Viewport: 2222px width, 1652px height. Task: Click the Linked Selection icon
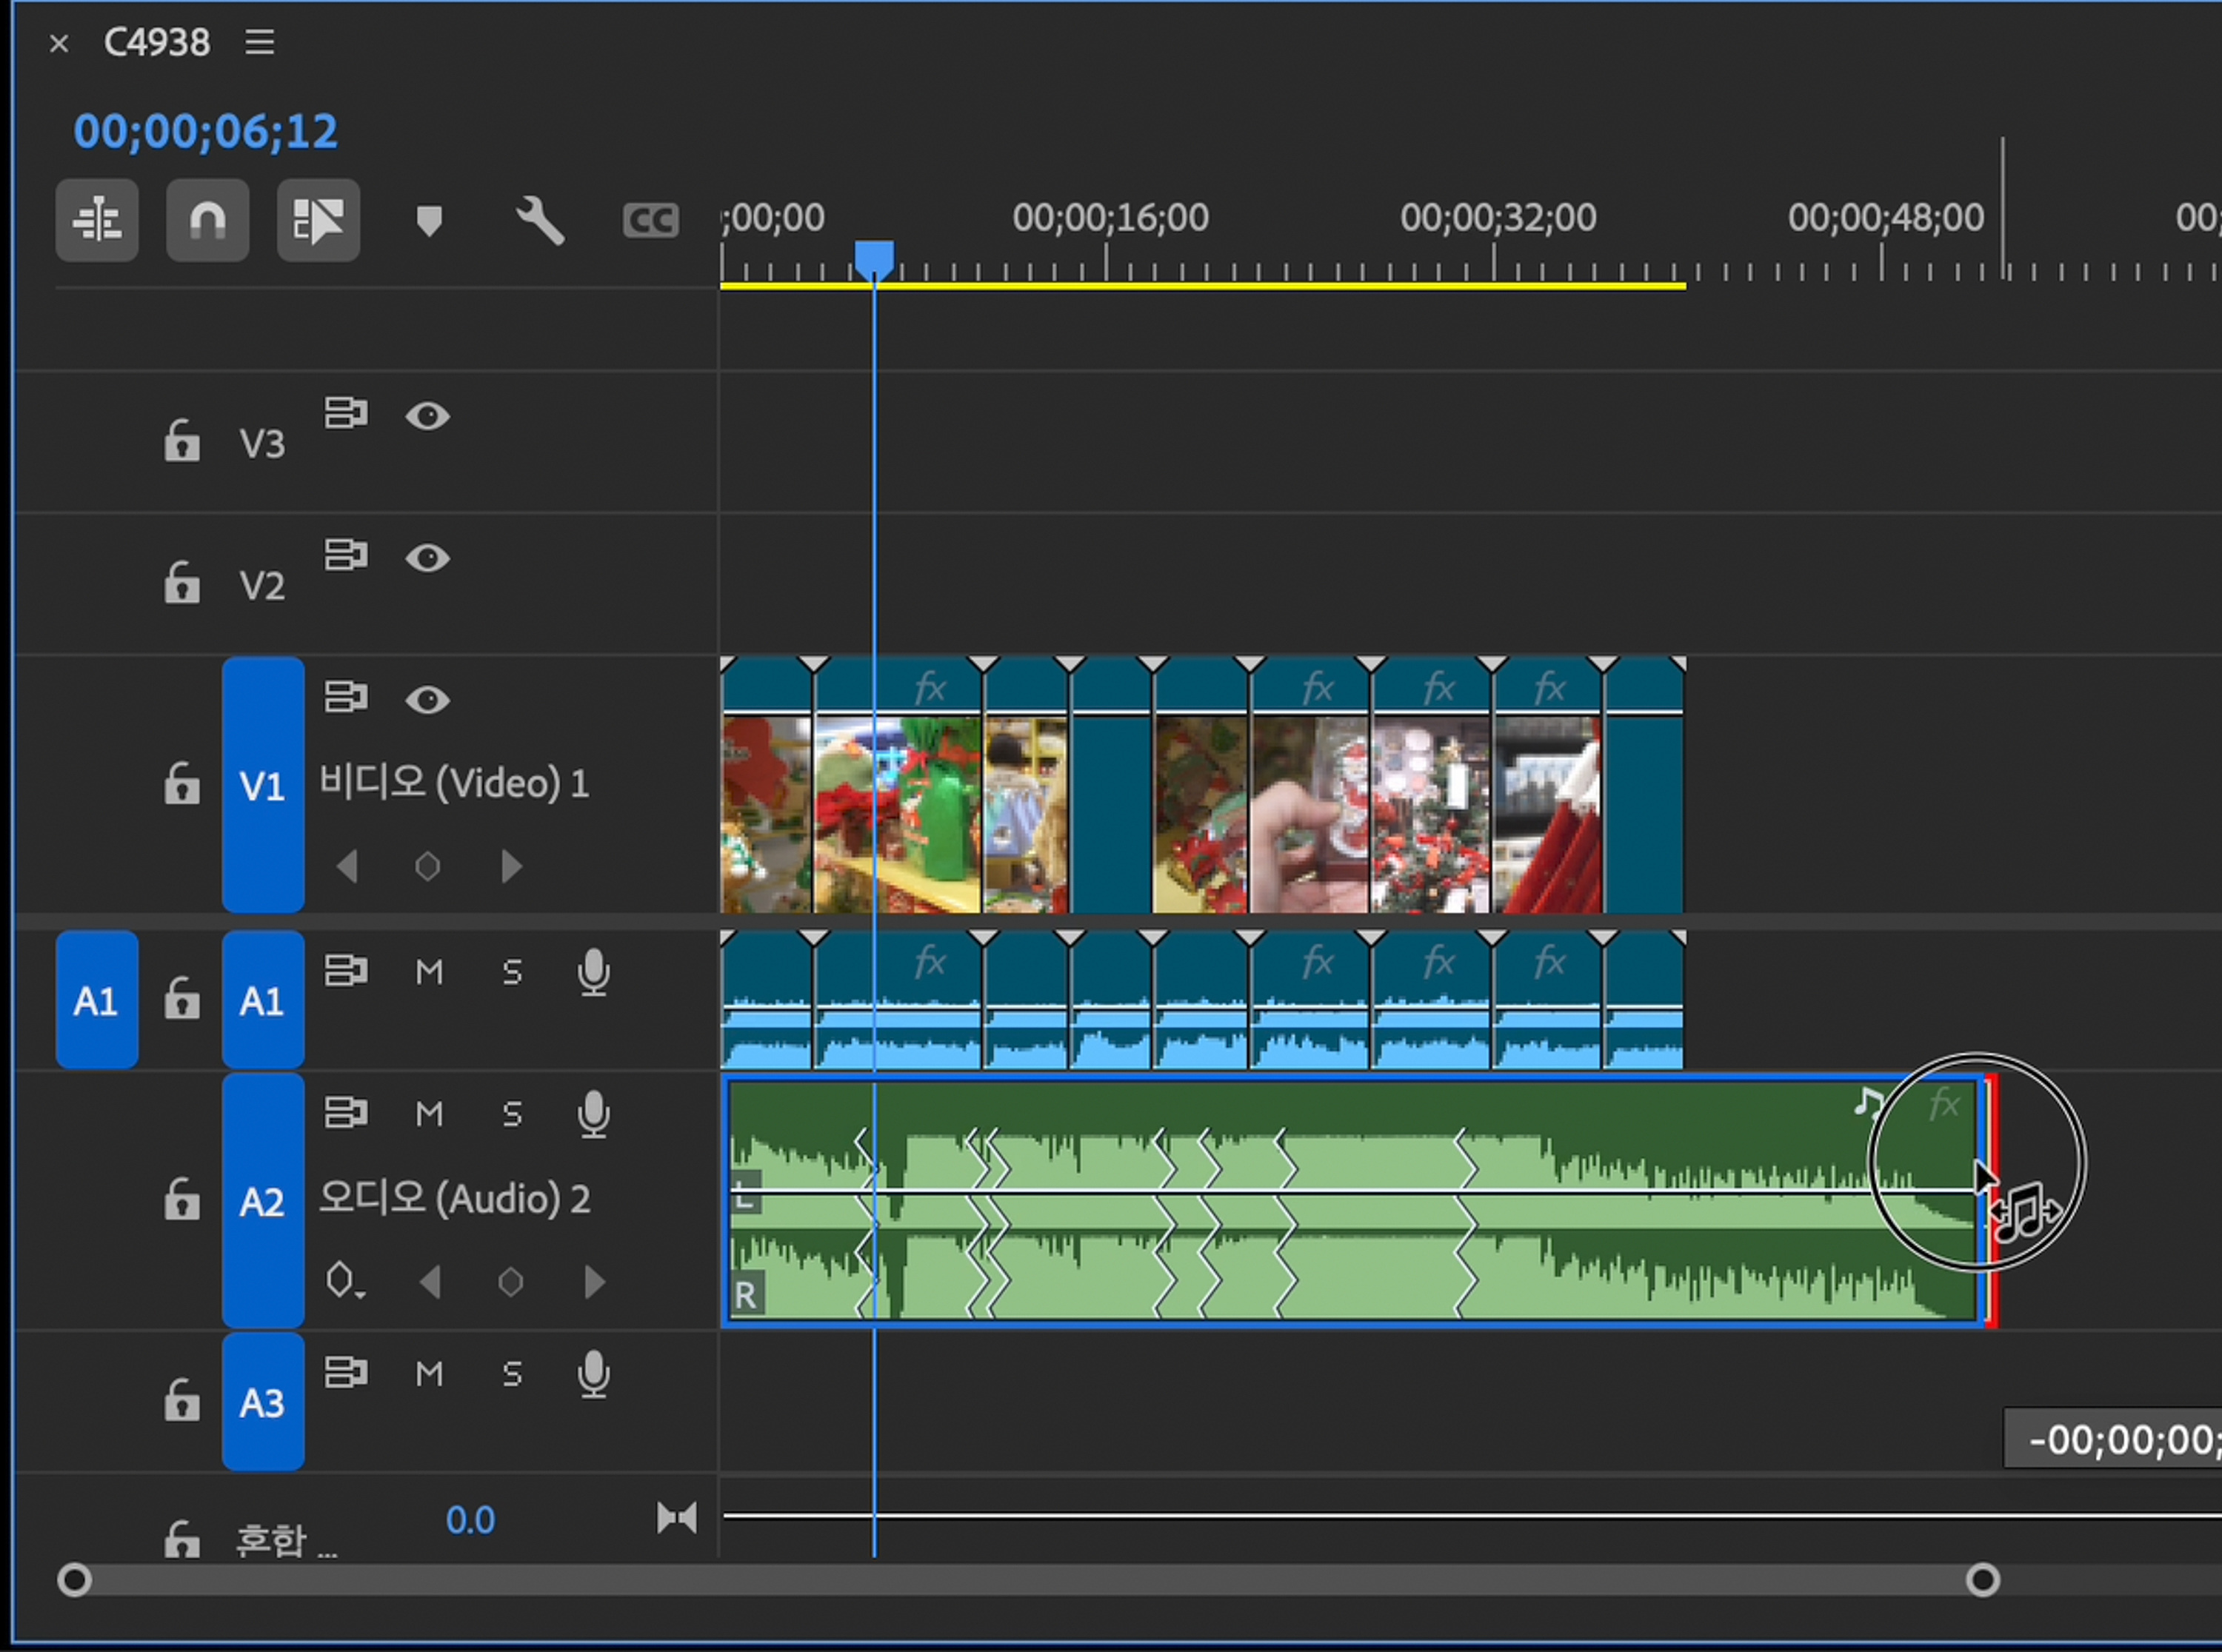pyautogui.click(x=318, y=220)
